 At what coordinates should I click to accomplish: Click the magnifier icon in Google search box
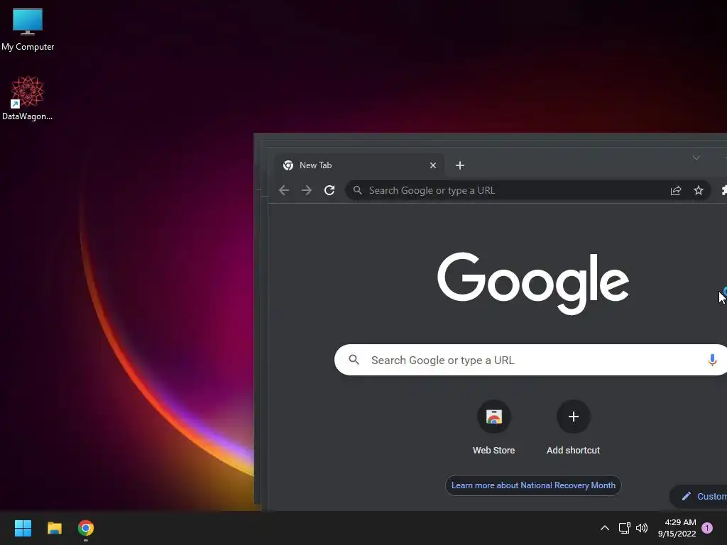click(354, 360)
